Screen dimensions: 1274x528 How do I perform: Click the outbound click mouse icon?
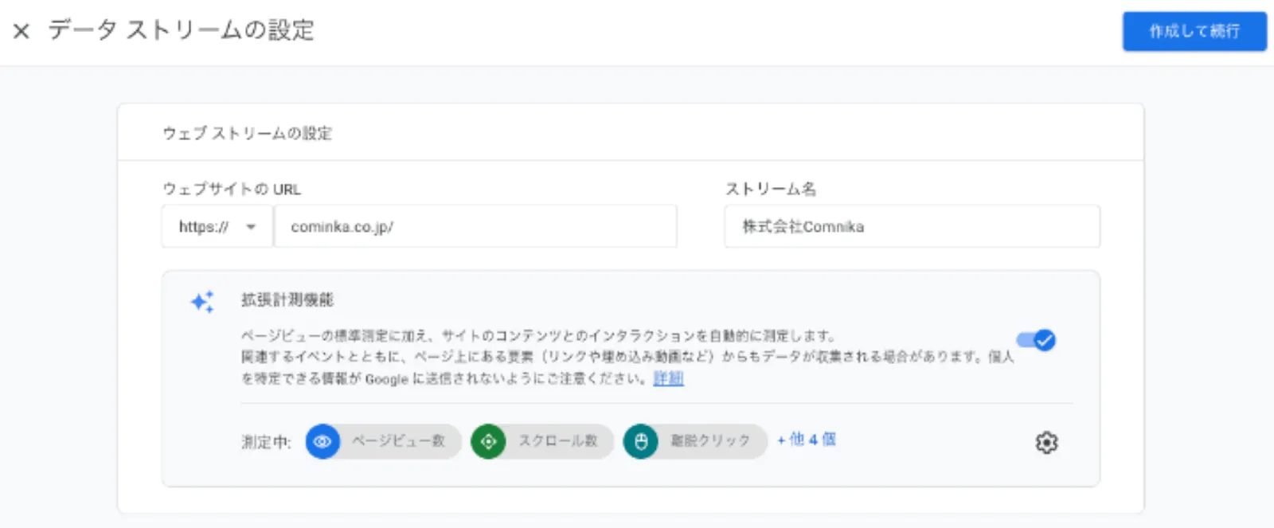(641, 441)
